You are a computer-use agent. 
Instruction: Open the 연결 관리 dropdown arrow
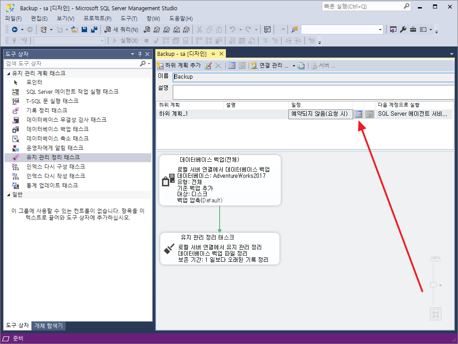[x=294, y=66]
